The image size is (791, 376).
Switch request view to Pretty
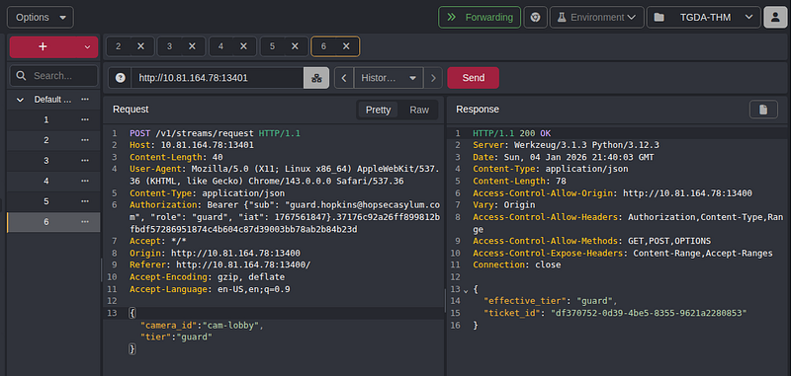[378, 110]
